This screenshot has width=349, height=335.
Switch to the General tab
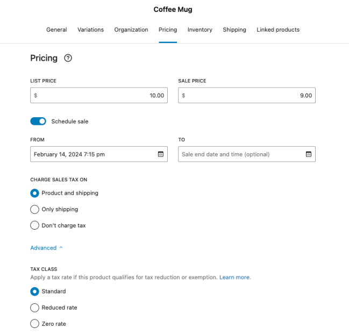coord(56,30)
